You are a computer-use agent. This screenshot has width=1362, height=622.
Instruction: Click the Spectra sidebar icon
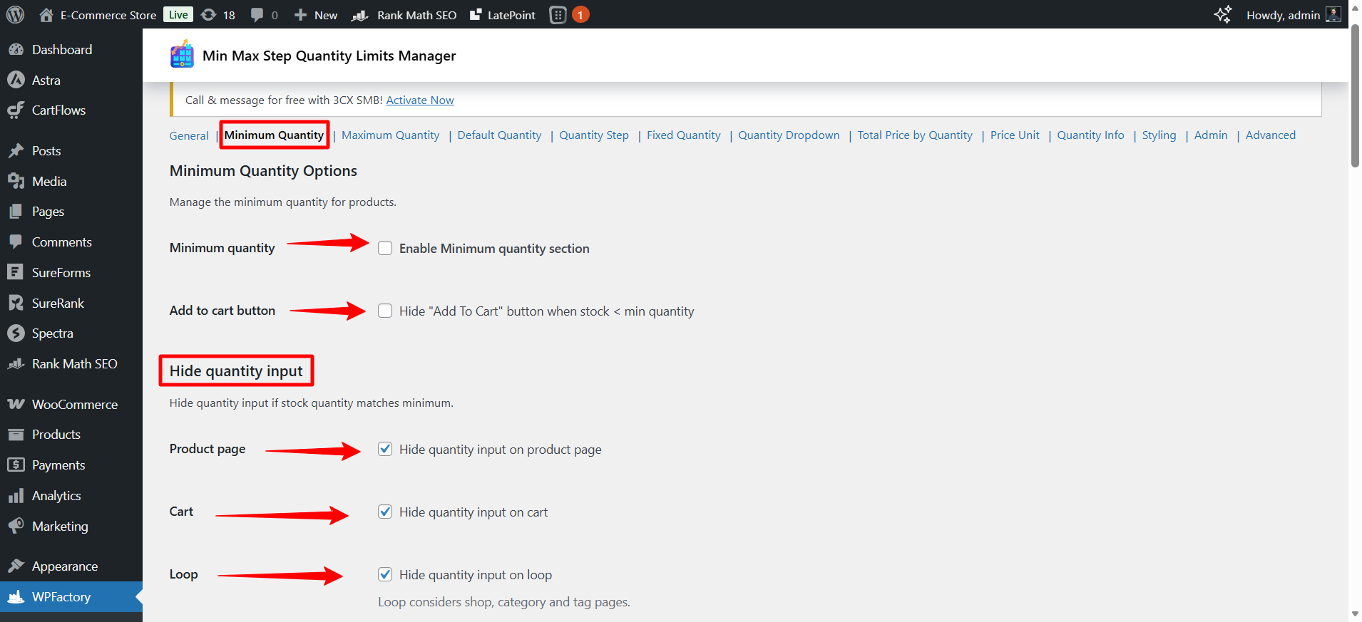[x=16, y=333]
